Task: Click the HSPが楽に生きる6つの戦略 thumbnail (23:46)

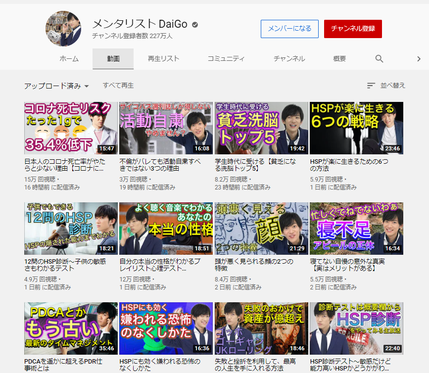Action: pos(356,128)
